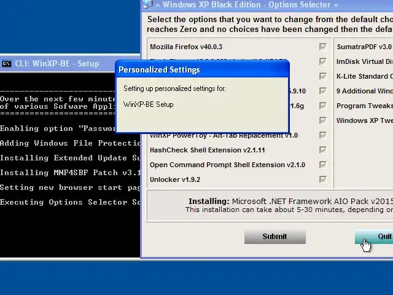
Task: Click the 'WinXP-BE Setup' text in Personalized Settings dialog
Action: (x=149, y=104)
